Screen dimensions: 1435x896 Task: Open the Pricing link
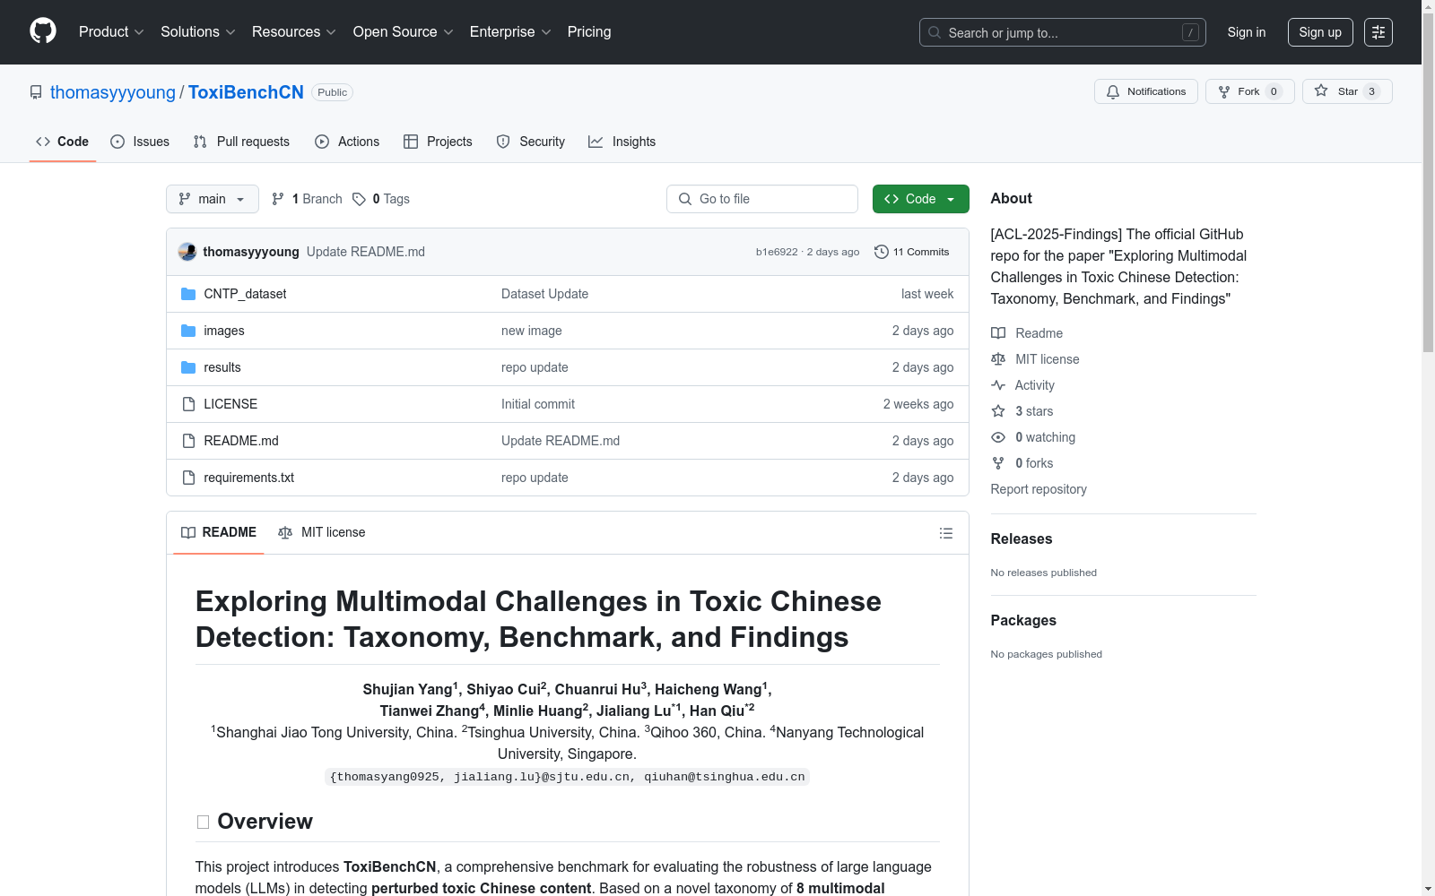click(589, 32)
